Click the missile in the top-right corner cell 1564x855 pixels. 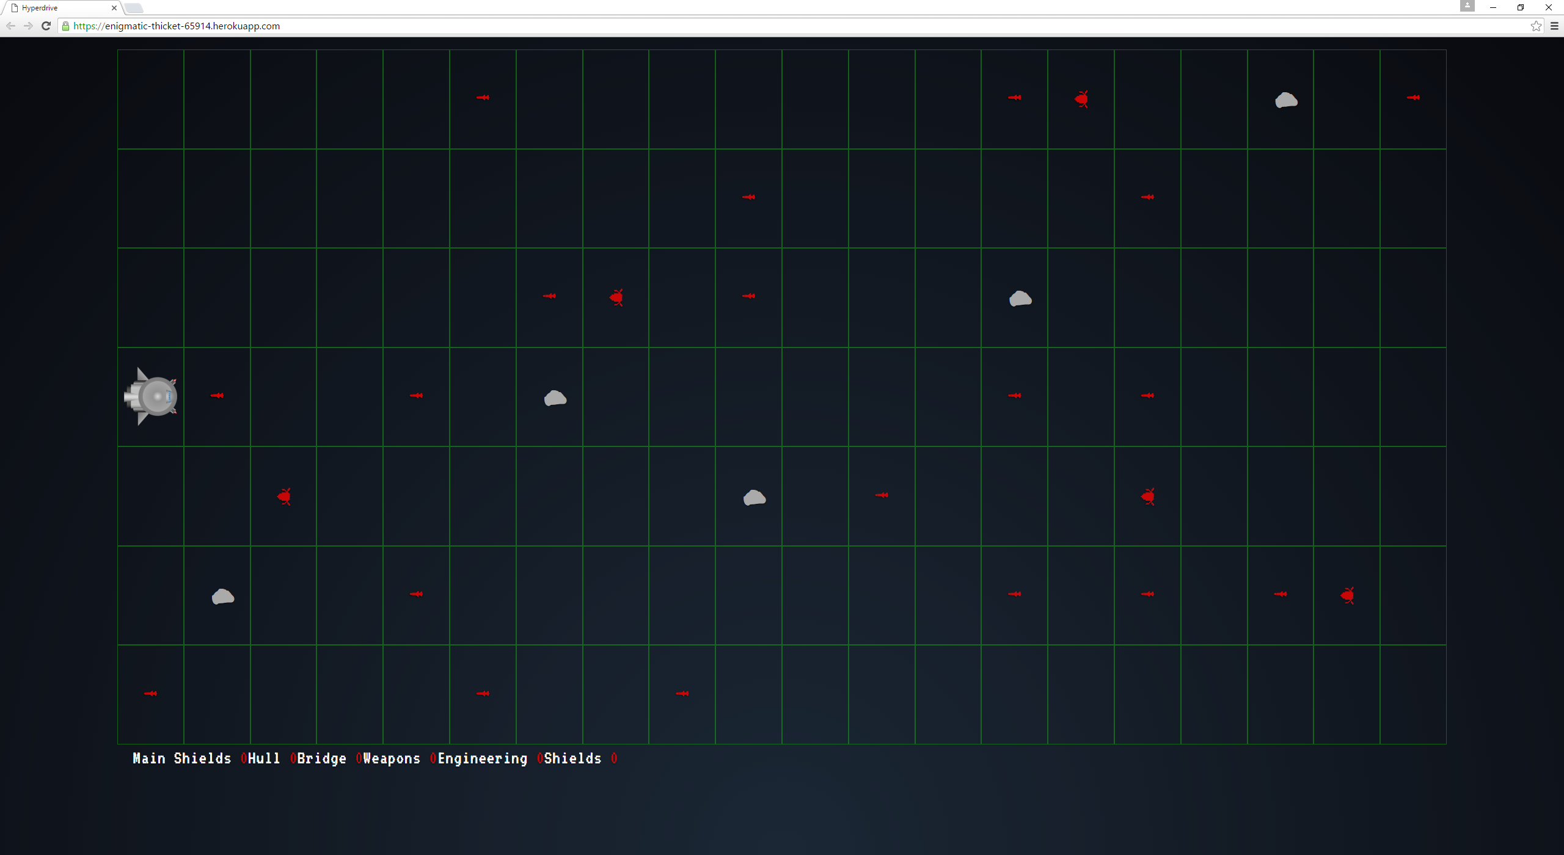(x=1413, y=98)
